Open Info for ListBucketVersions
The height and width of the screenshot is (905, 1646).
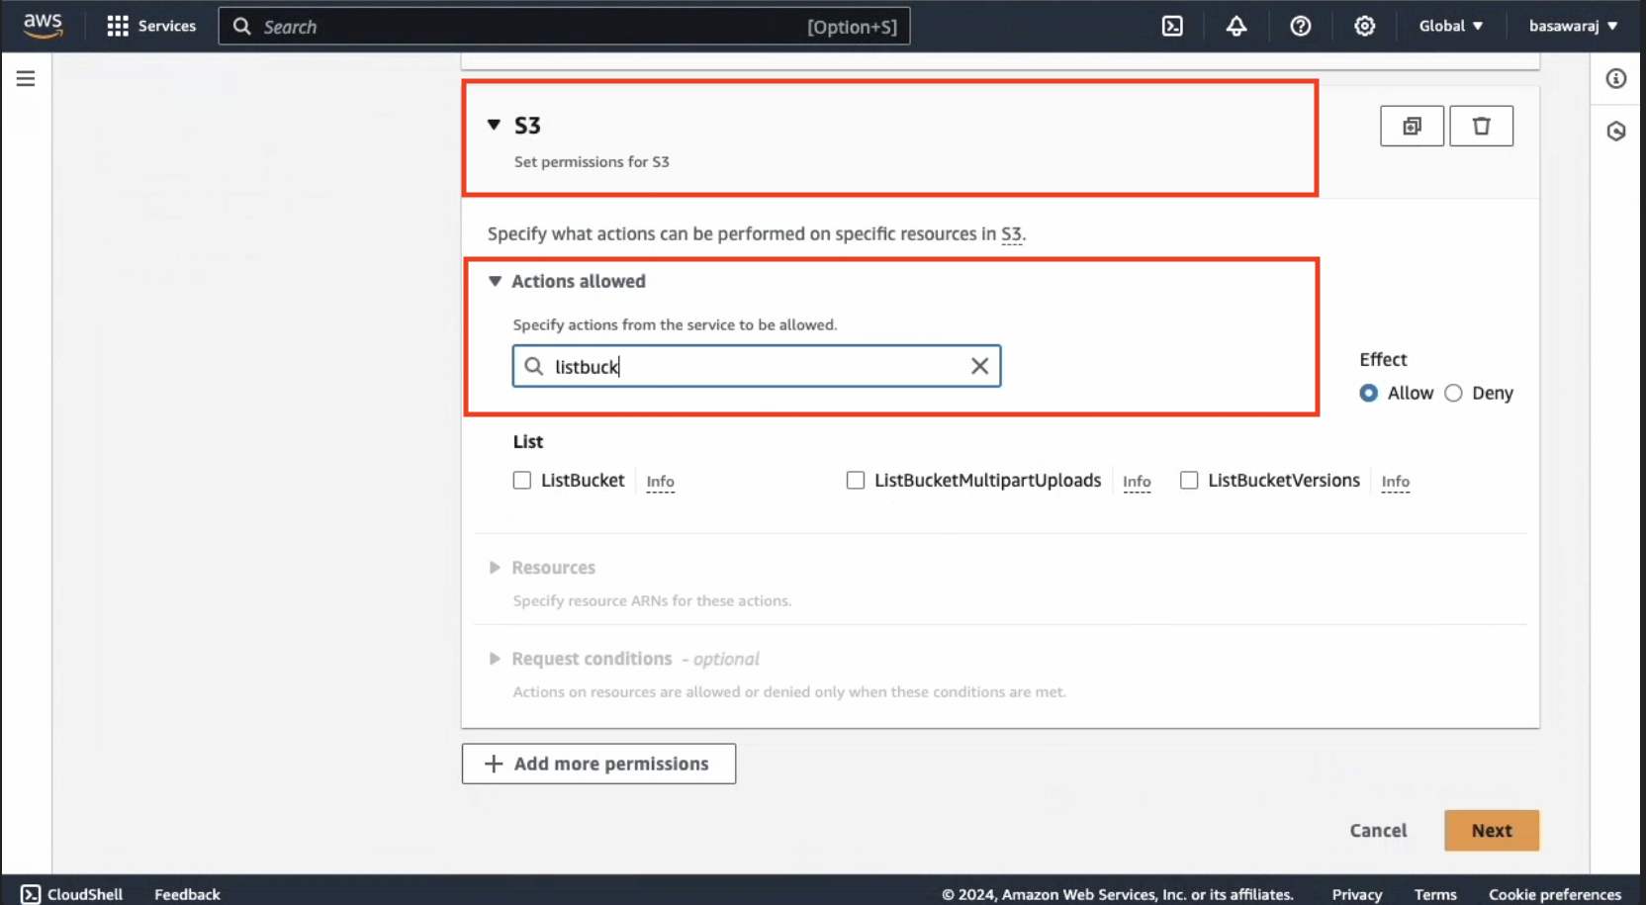point(1396,482)
